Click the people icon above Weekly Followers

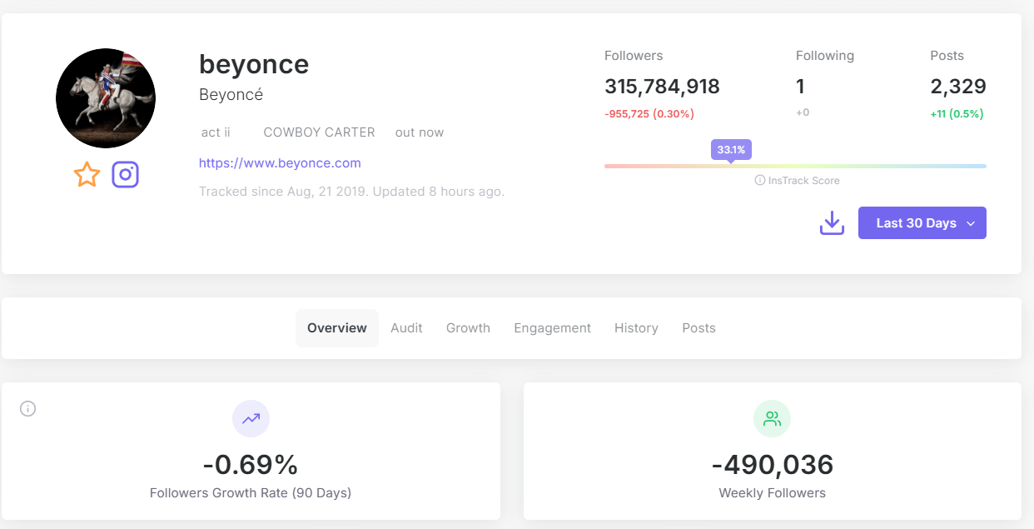pos(772,419)
